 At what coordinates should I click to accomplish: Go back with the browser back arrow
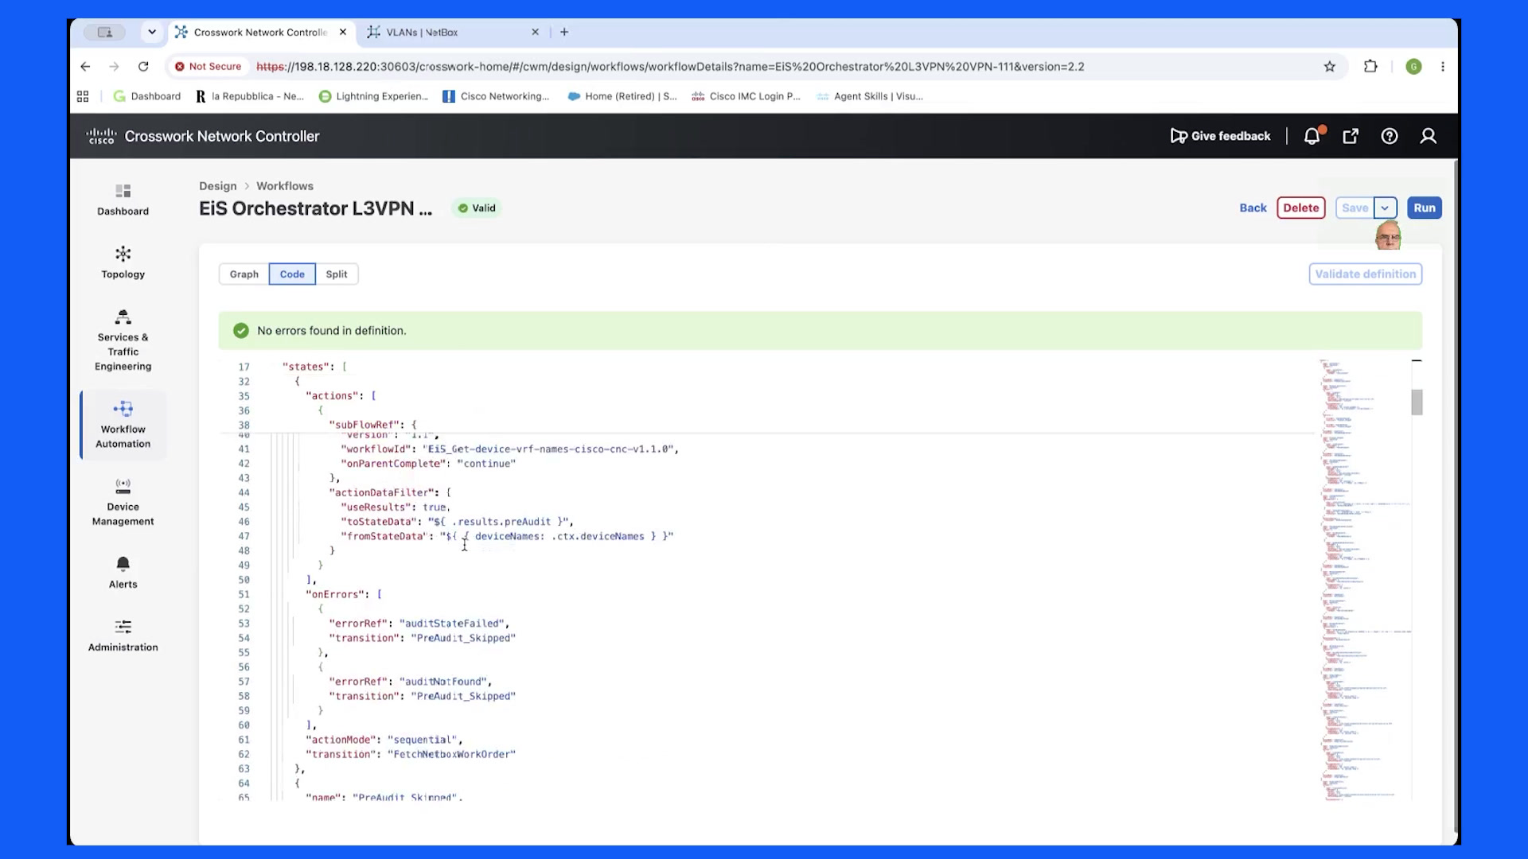point(86,67)
